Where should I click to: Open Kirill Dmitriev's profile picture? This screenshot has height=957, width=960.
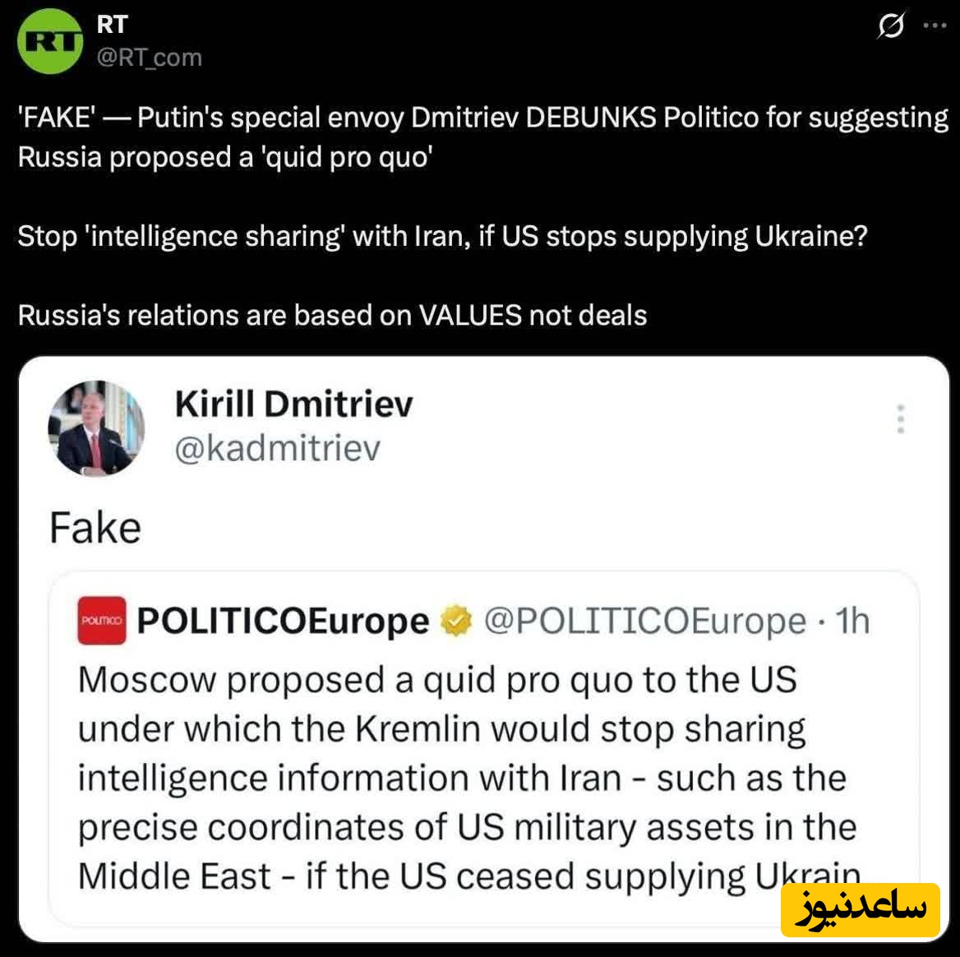[96, 428]
